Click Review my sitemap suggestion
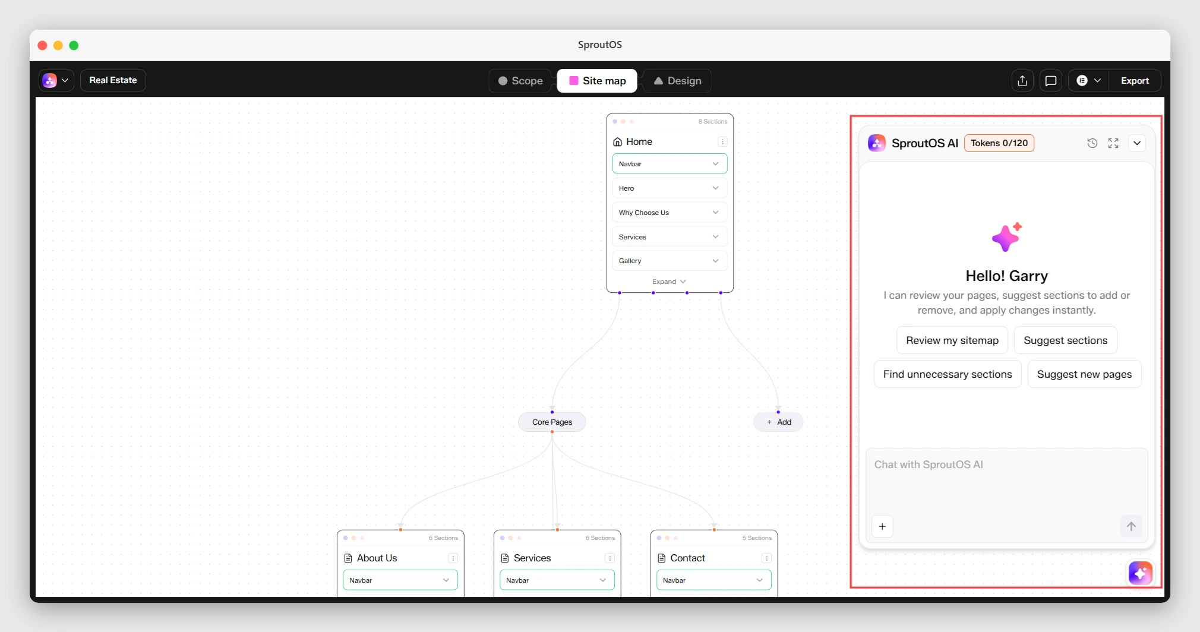 [x=951, y=340]
